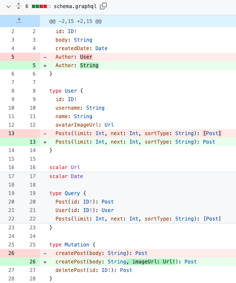236x283 pixels.
Task: Click the diffstat colored squares indicator
Action: click(41, 6)
